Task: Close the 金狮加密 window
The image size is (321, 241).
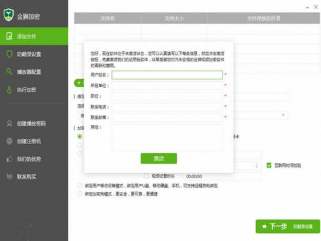Action: 316,7
